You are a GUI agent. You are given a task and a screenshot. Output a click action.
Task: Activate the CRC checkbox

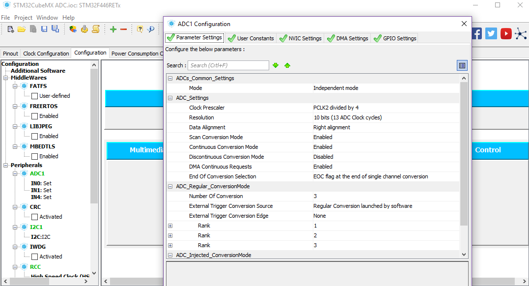coord(34,217)
